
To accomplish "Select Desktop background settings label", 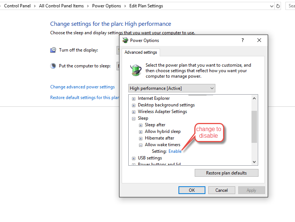I will click(166, 105).
